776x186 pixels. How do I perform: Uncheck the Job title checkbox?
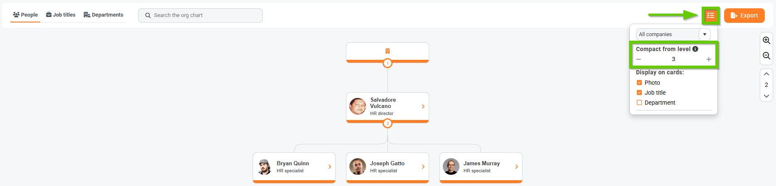[639, 93]
